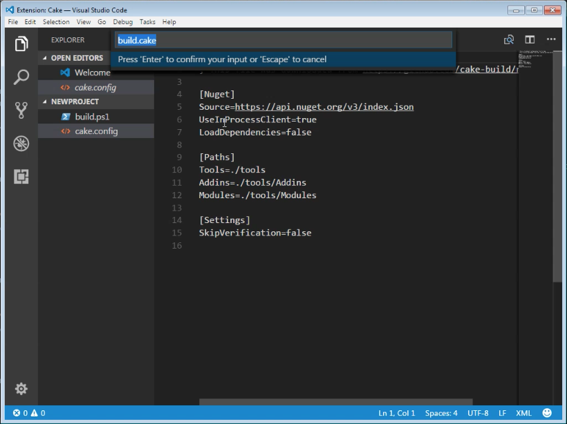
Task: Open the View menu
Action: (84, 21)
